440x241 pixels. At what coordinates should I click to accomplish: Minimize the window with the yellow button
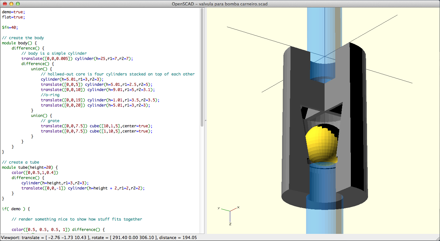click(x=11, y=4)
